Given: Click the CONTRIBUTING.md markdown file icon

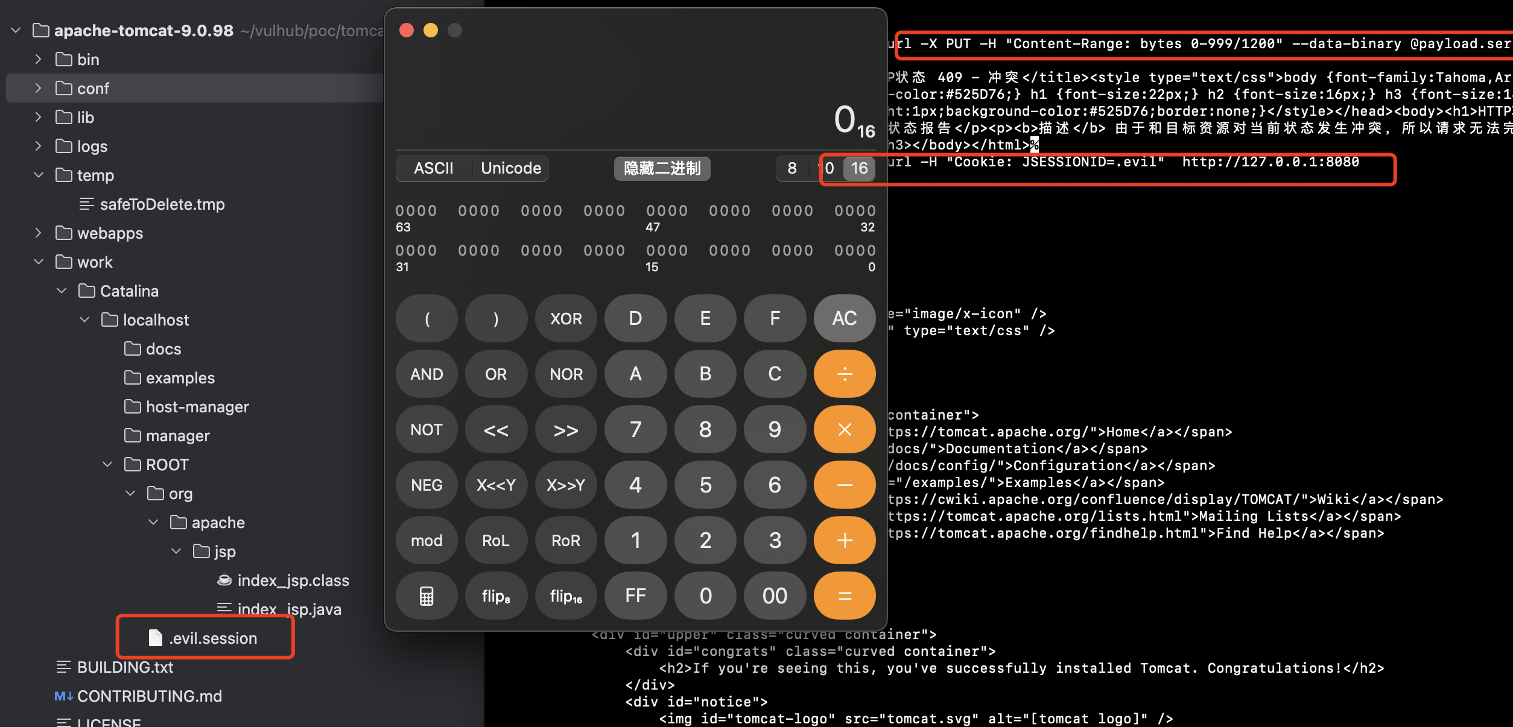Looking at the screenshot, I should pos(63,696).
